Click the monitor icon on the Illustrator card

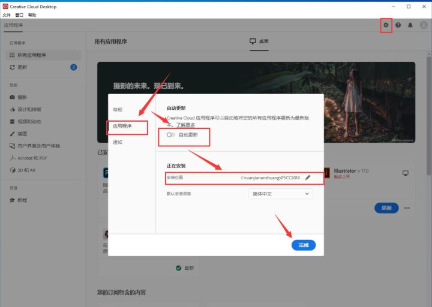406,173
